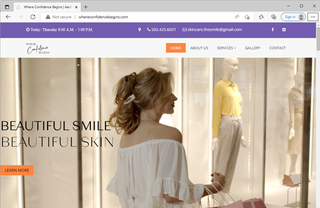Open the Collections icon
Image resolution: width=320 pixels, height=208 pixels.
(273, 17)
